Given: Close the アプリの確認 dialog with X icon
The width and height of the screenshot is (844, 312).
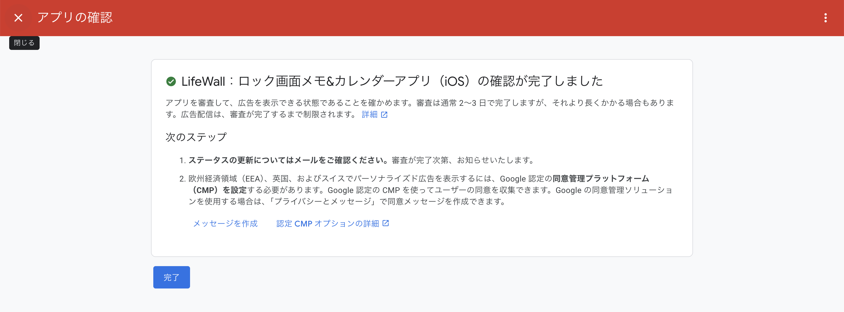Looking at the screenshot, I should pyautogui.click(x=18, y=18).
